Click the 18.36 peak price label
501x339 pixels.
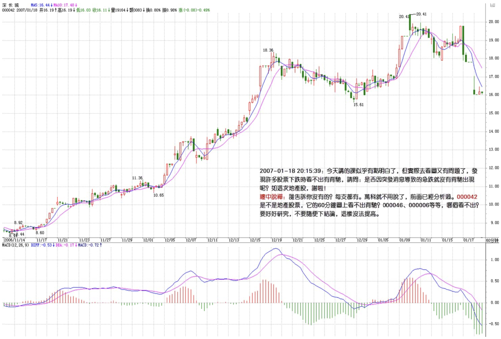pos(268,50)
